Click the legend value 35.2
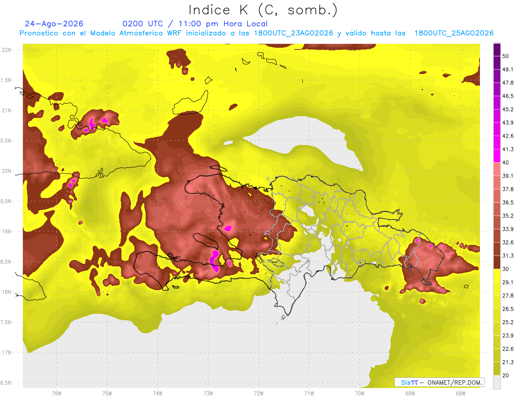This screenshot has height=399, width=517. 508,216
